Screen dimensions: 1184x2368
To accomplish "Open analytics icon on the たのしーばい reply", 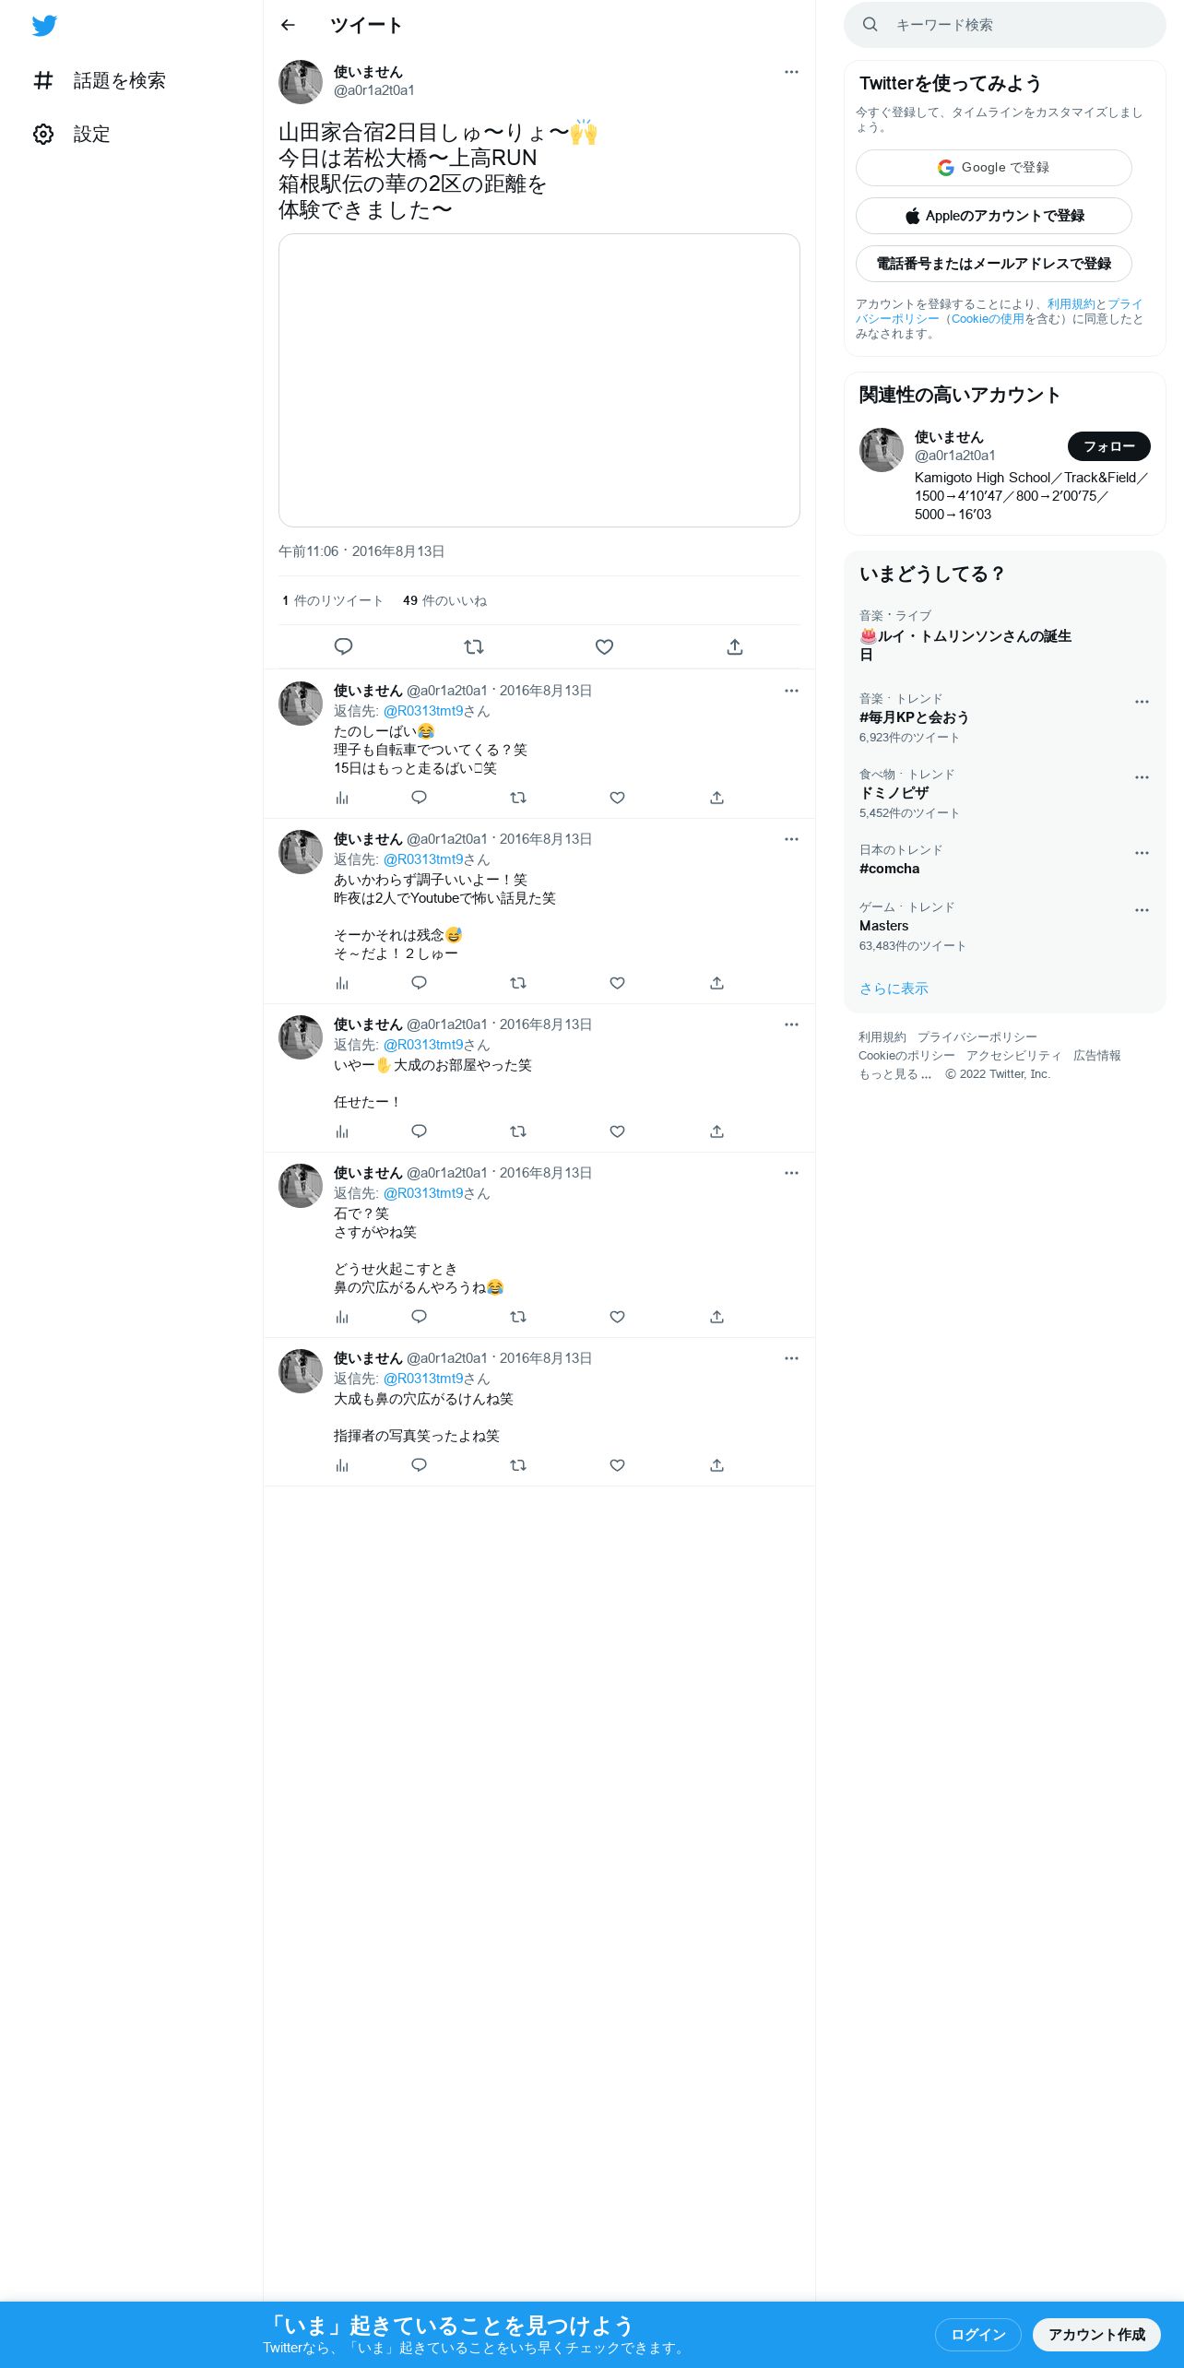I will point(342,798).
